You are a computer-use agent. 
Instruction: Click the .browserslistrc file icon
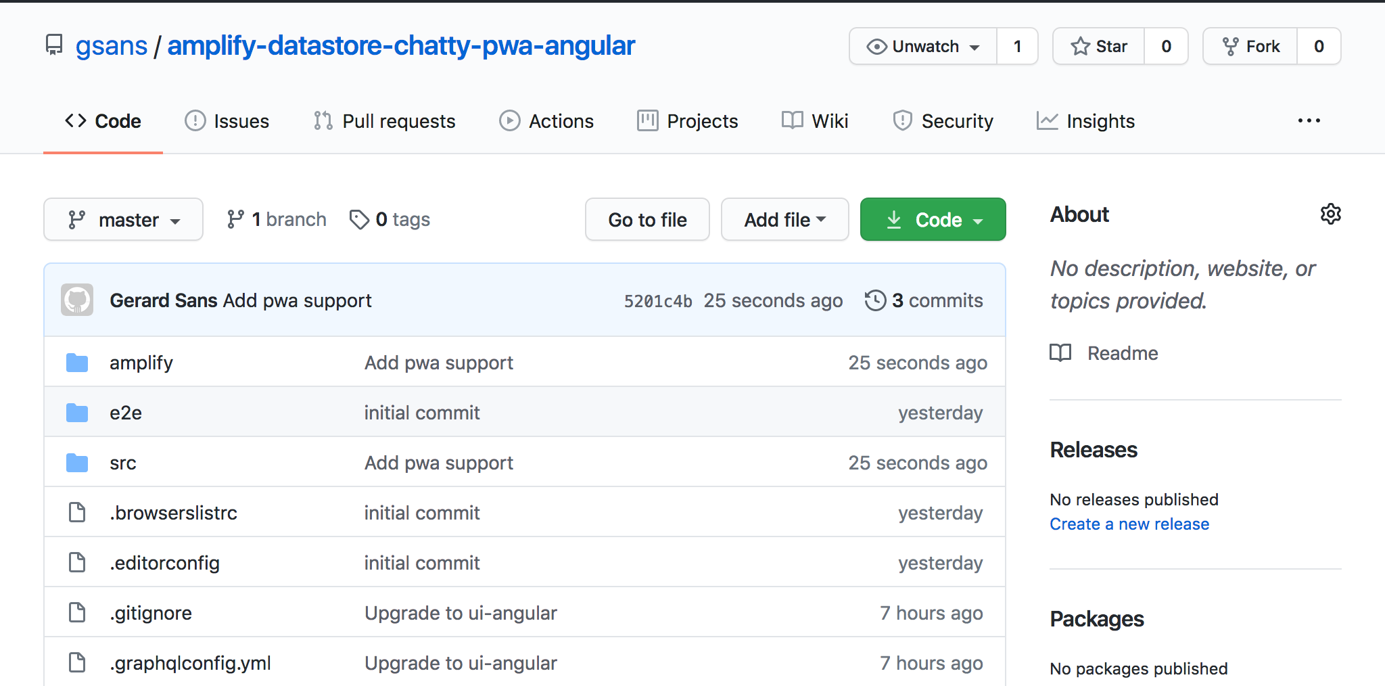coord(77,513)
